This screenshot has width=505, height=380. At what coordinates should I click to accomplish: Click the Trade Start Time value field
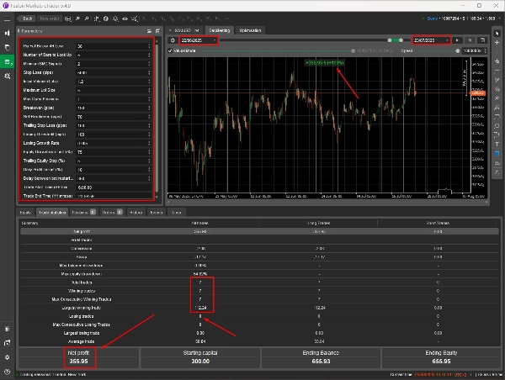click(x=114, y=187)
